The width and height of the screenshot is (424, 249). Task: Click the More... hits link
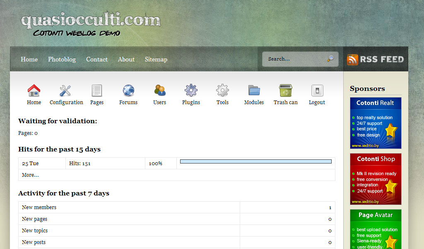coord(30,175)
